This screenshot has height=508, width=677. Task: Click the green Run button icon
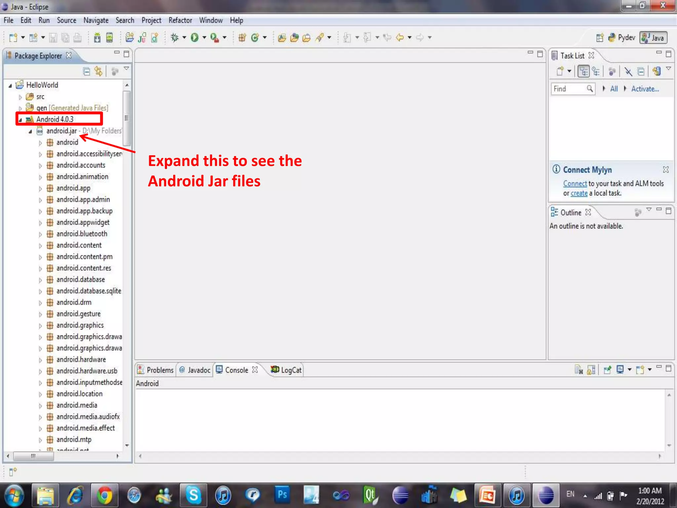[x=195, y=37]
